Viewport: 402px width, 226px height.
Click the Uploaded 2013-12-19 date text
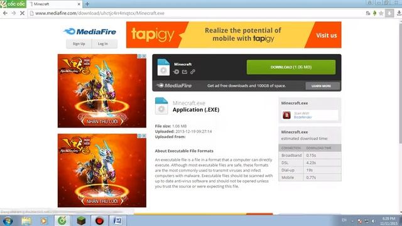tap(183, 131)
